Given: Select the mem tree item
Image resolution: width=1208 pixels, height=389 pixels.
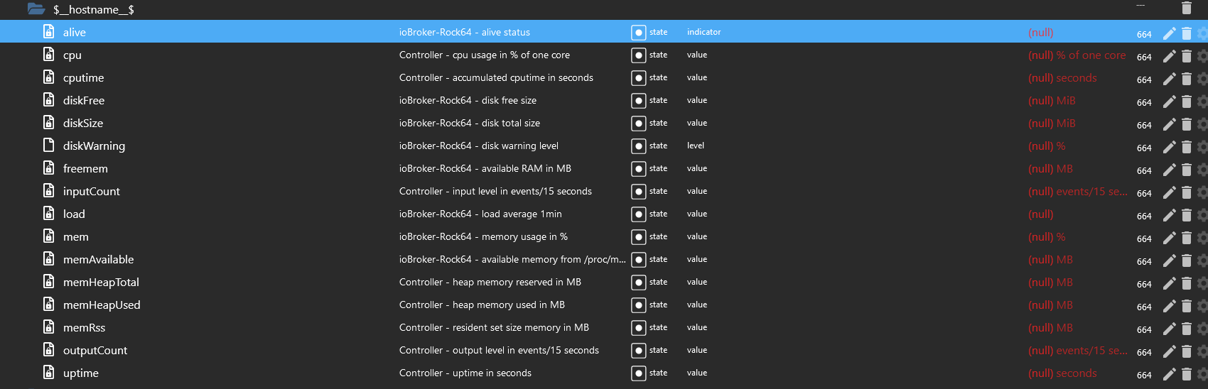Looking at the screenshot, I should [75, 236].
